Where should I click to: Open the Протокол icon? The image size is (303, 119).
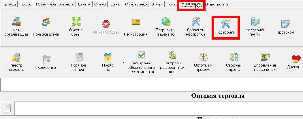(x=285, y=27)
